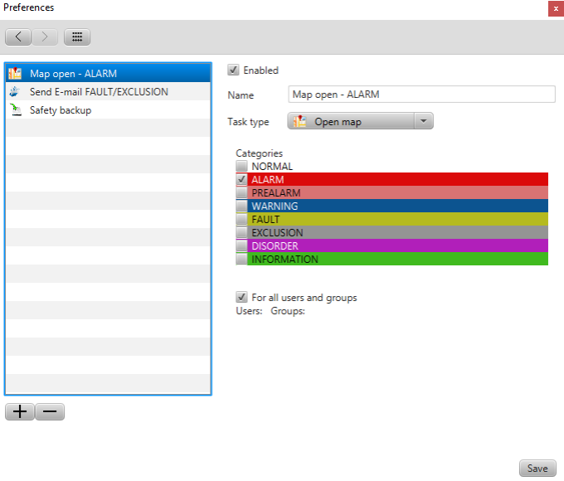Toggle For all users and groups checkbox
Viewport: 564px width, 481px height.
click(x=241, y=297)
